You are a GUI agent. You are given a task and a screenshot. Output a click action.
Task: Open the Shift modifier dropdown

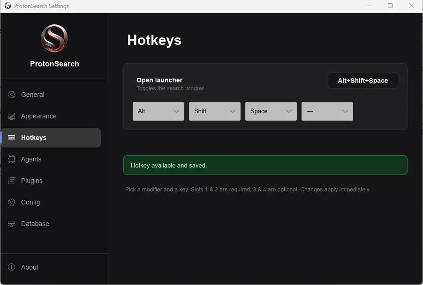pos(215,111)
